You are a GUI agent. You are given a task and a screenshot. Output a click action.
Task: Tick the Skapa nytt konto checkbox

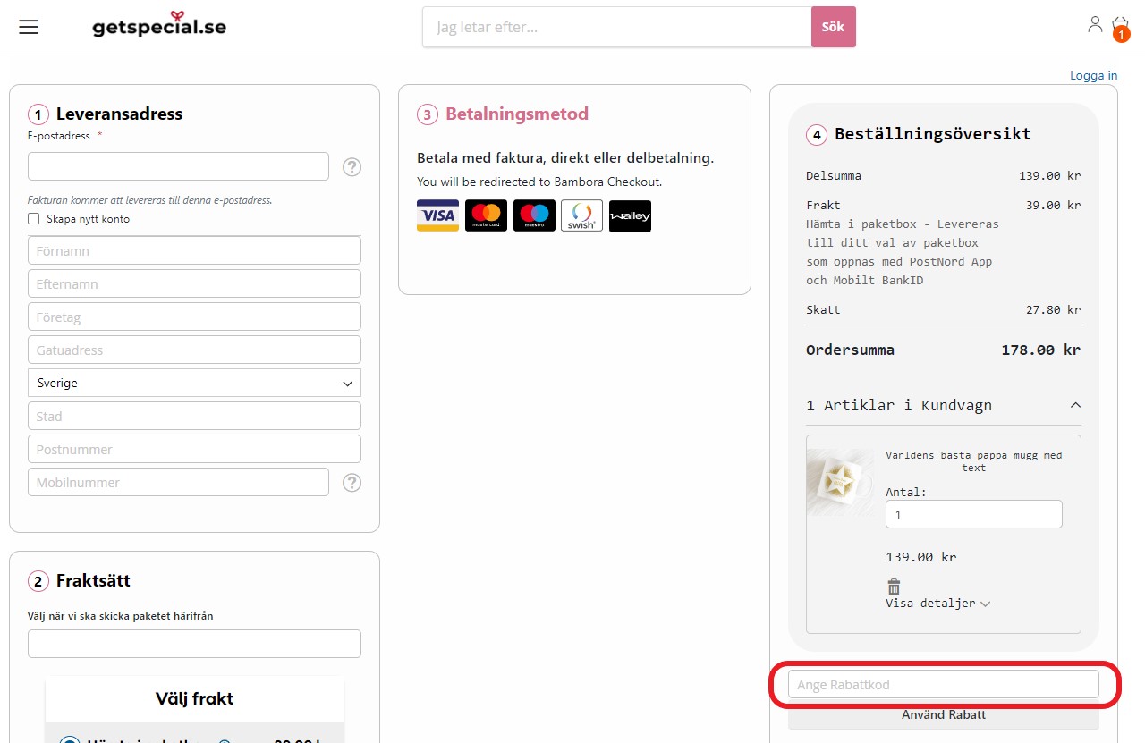click(x=34, y=219)
